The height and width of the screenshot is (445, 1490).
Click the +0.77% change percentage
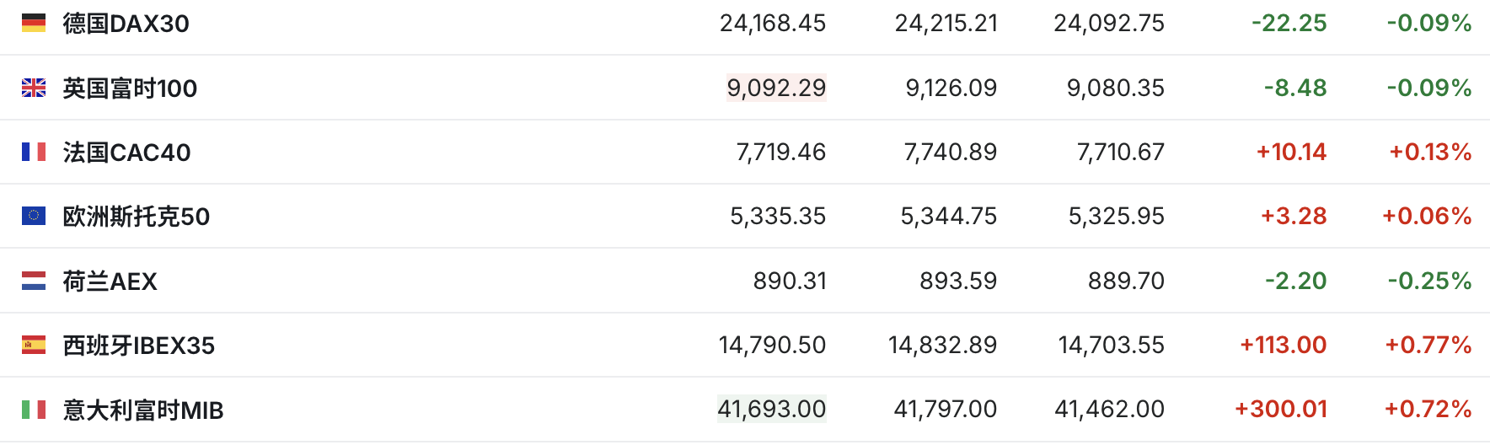tap(1428, 345)
